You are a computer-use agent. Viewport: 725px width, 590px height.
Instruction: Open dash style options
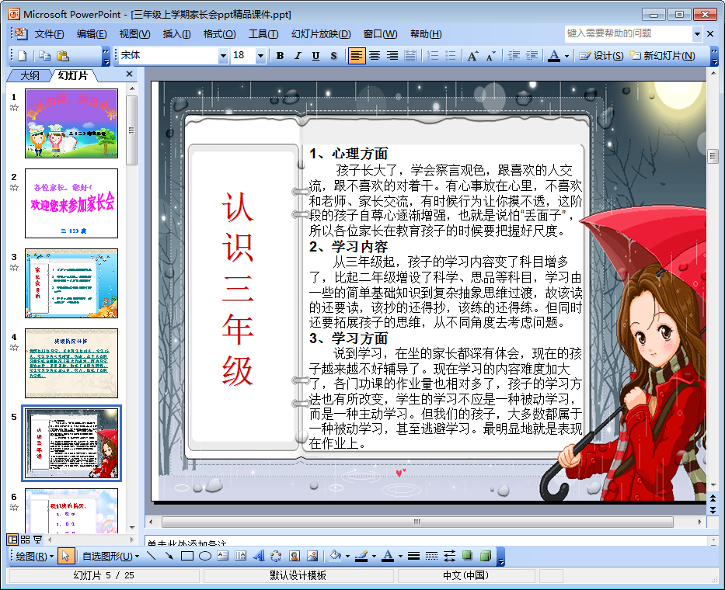431,557
